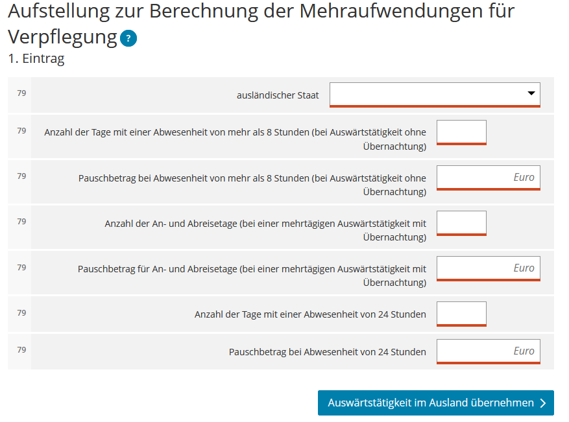Click the Anzahl der An- und Abreisetage label
Image resolution: width=569 pixels, height=422 pixels.
click(265, 230)
